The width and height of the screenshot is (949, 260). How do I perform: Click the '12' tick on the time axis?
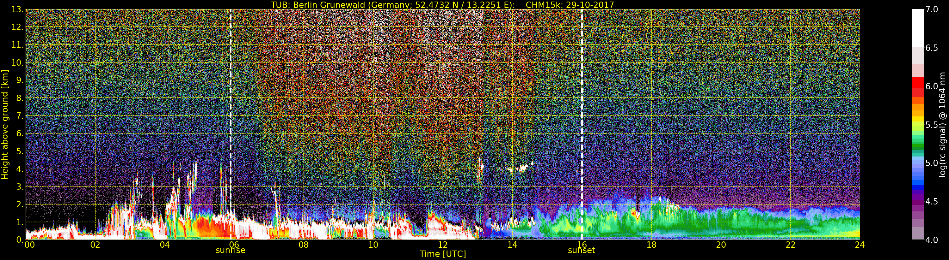click(x=442, y=245)
